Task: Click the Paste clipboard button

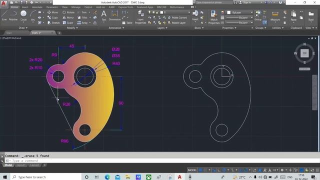Action: coord(293,15)
